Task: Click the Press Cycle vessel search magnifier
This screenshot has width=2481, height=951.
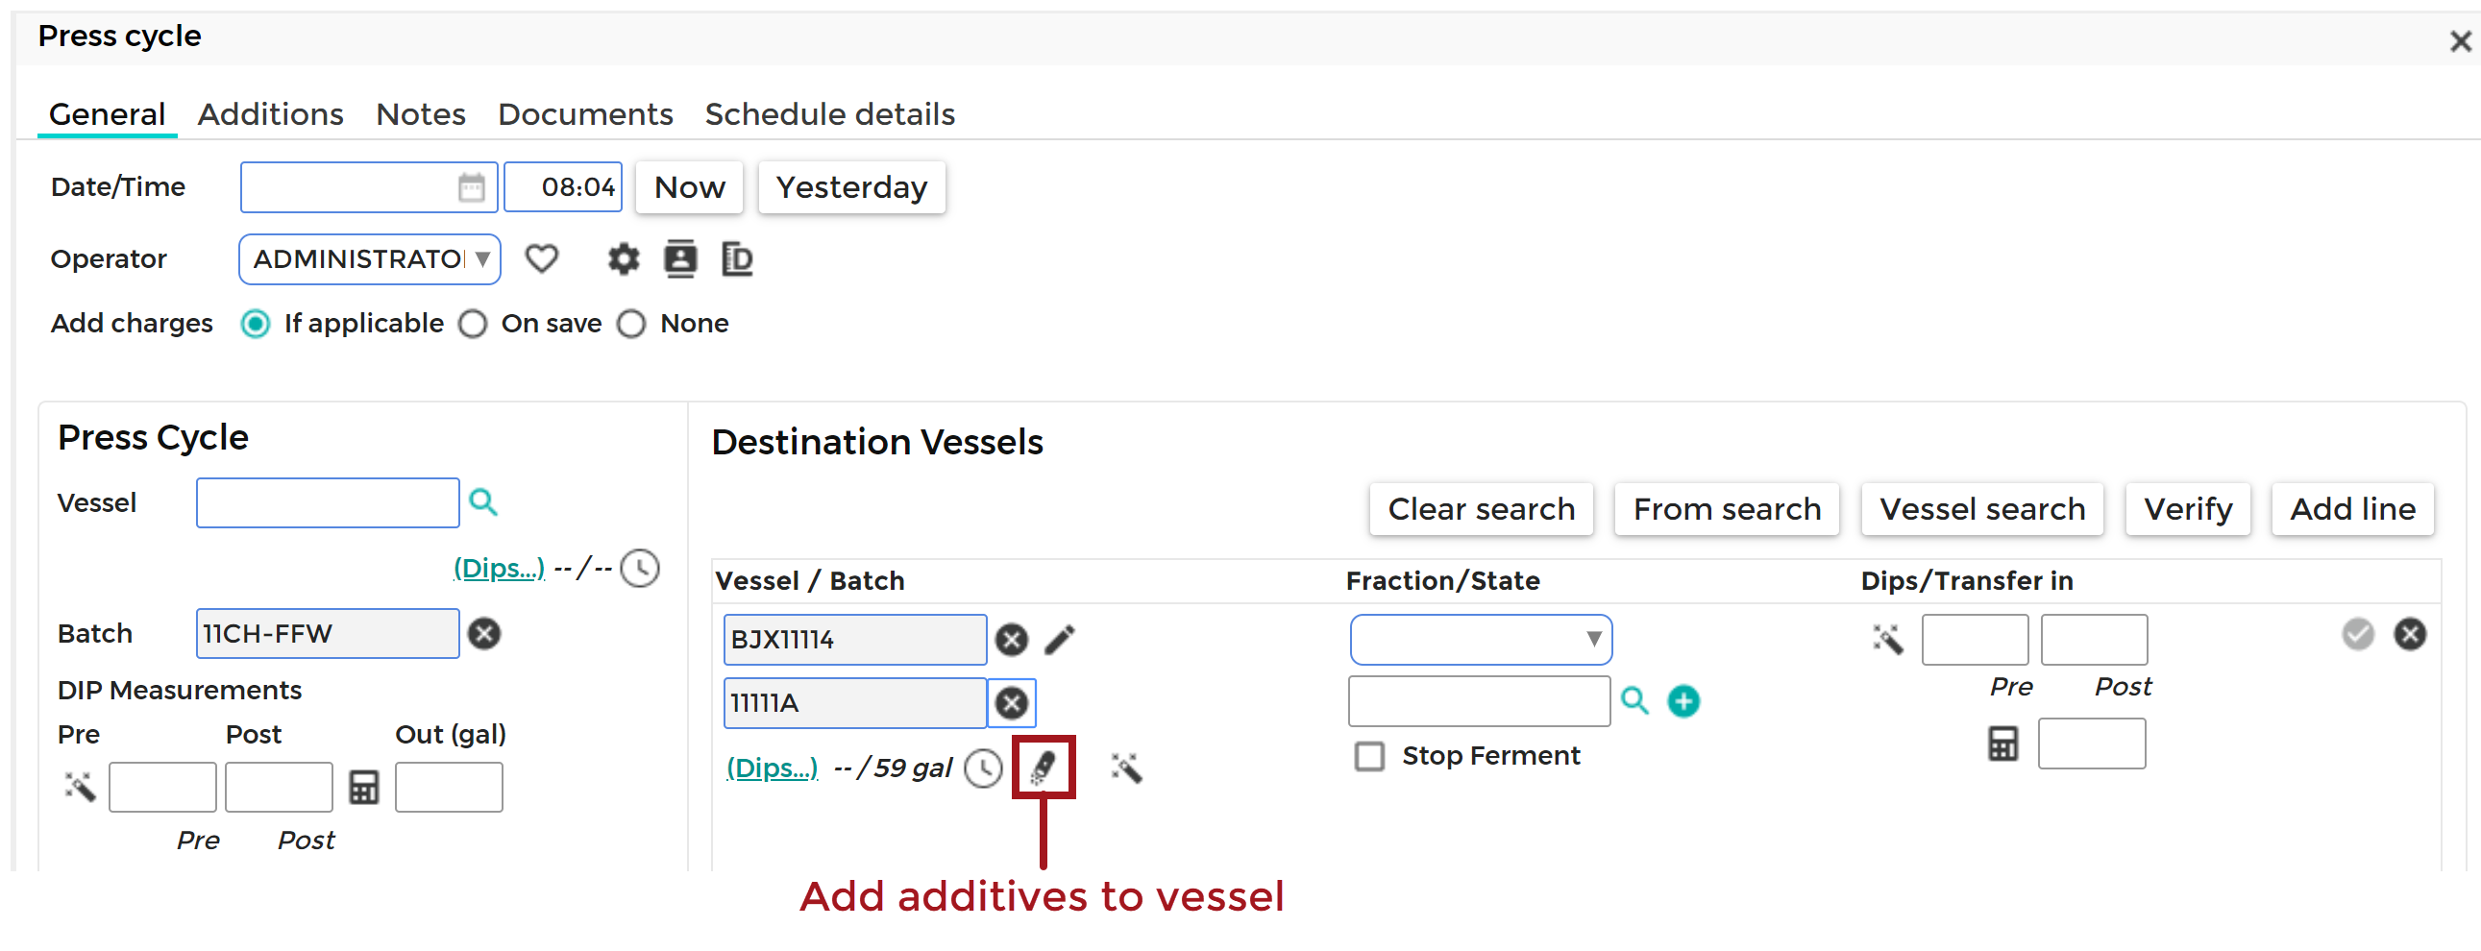Action: (x=482, y=501)
